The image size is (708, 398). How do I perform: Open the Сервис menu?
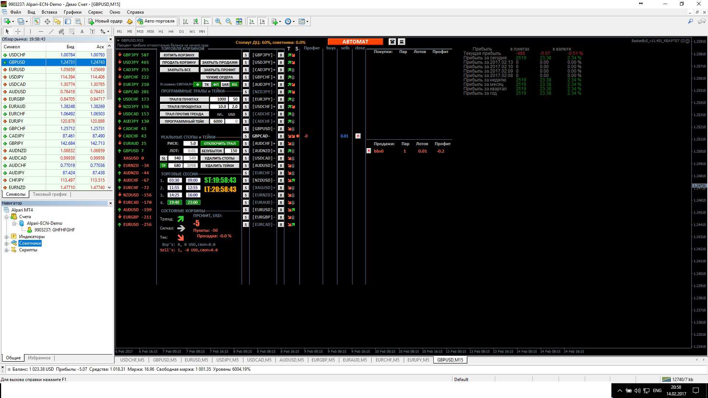click(x=95, y=12)
